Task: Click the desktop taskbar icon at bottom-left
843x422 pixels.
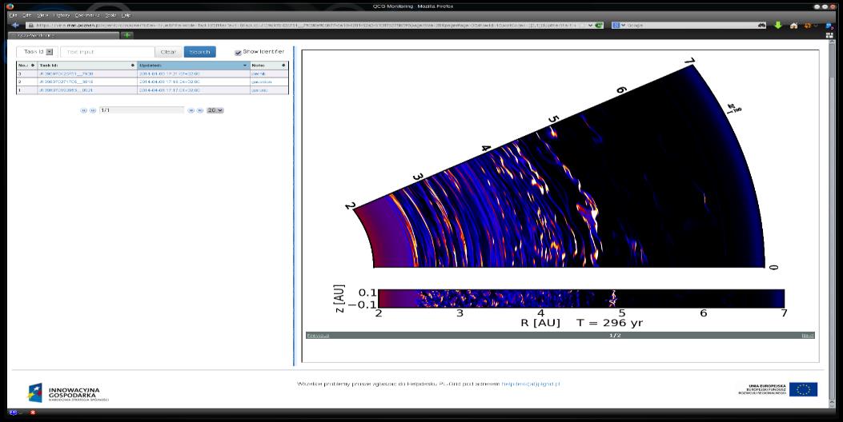Action: pos(12,412)
